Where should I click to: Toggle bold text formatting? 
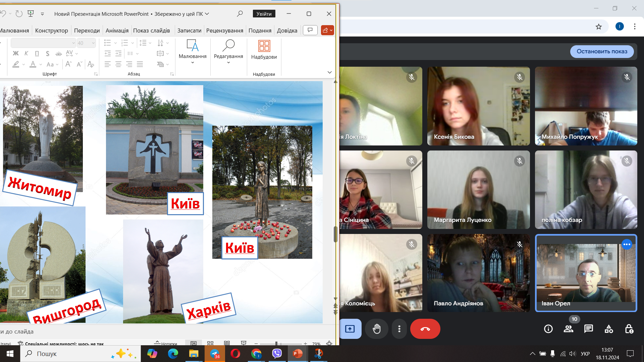[x=16, y=53]
